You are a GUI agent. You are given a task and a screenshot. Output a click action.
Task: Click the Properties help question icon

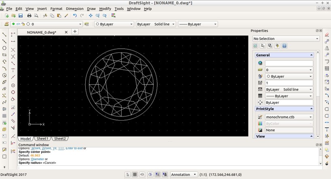[x=285, y=46]
